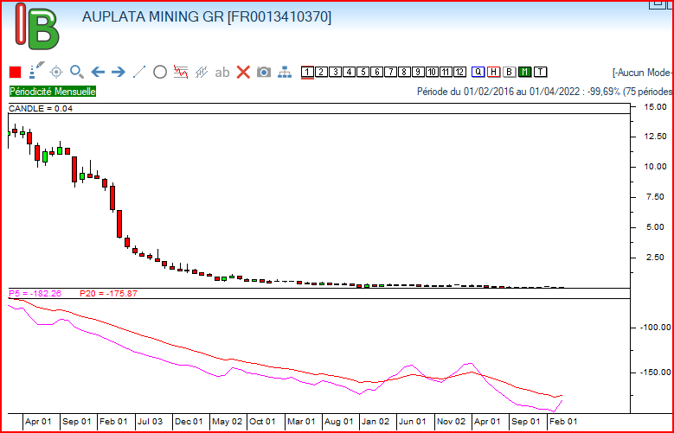Click the Aug 01 date marker

click(339, 422)
